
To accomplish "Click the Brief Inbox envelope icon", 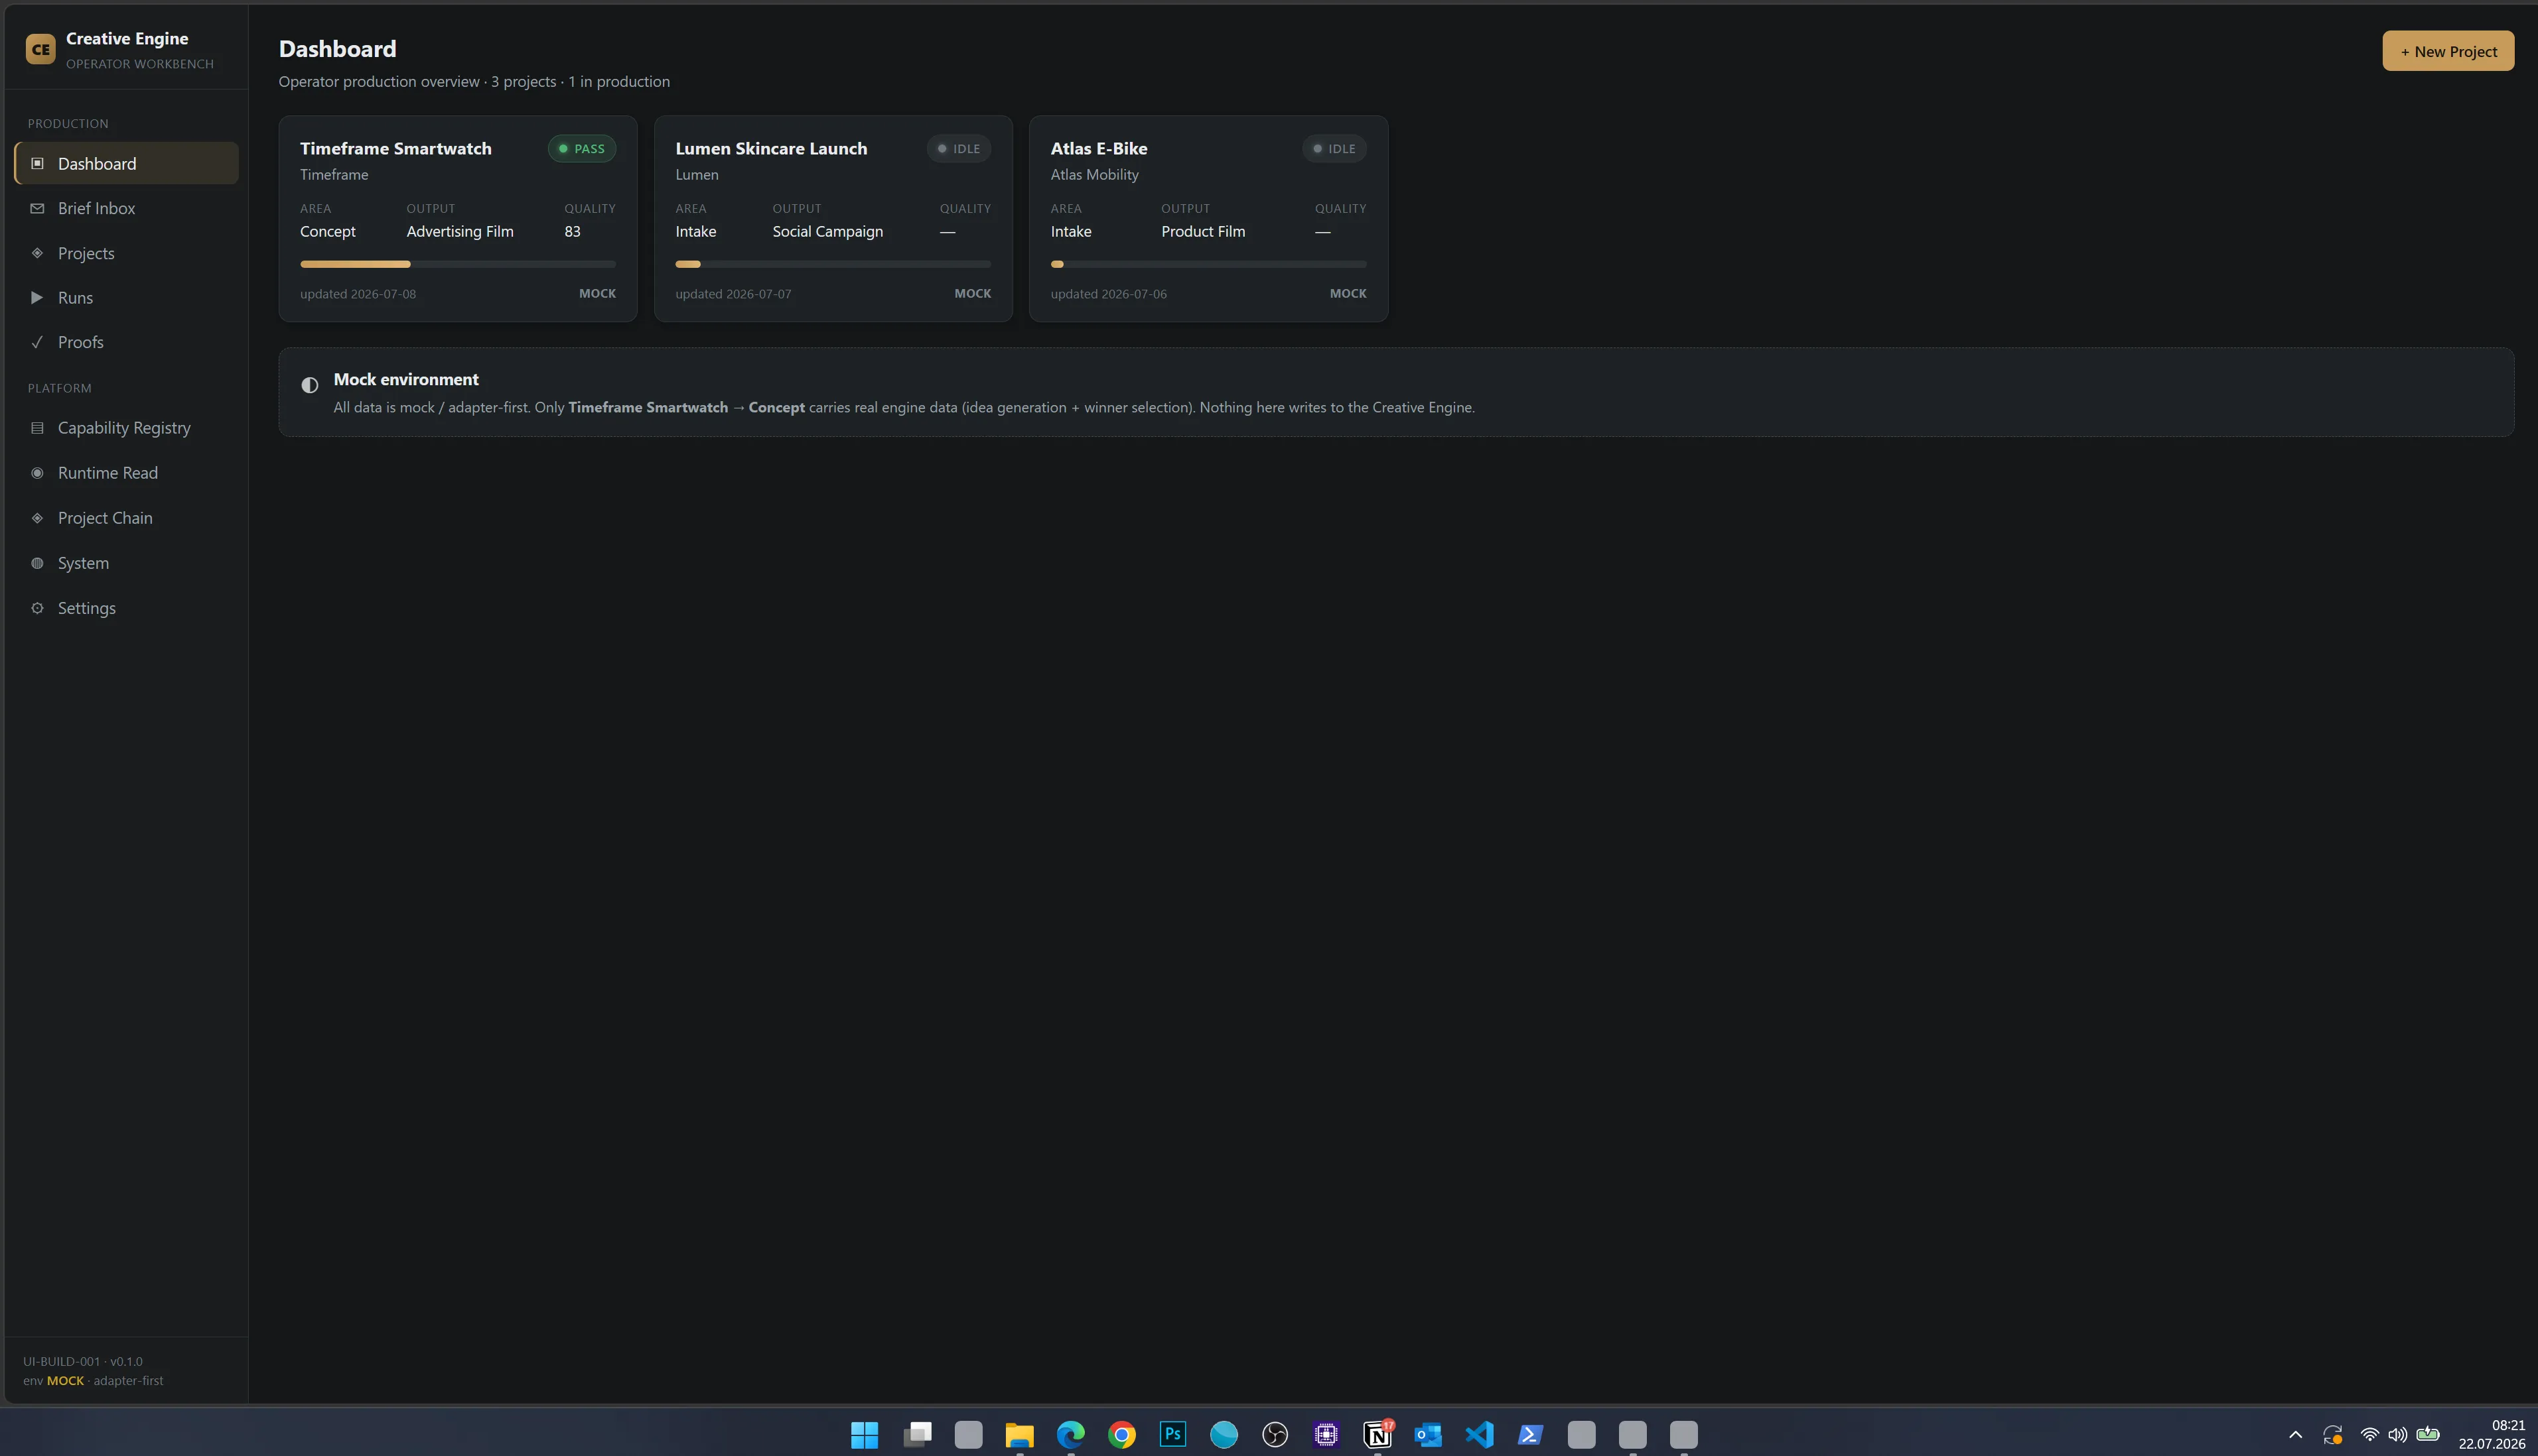I will (37, 208).
